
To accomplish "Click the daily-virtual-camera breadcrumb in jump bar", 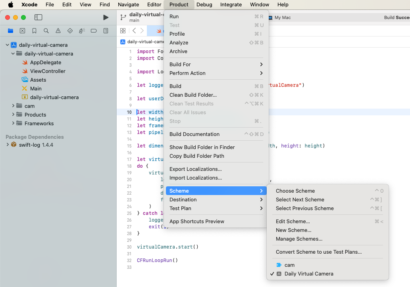I will pyautogui.click(x=142, y=42).
